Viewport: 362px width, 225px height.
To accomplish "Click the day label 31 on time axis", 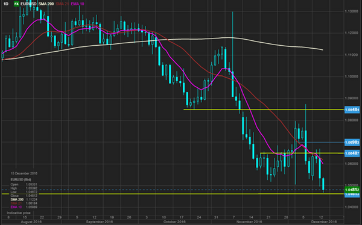I will pos(216,217).
